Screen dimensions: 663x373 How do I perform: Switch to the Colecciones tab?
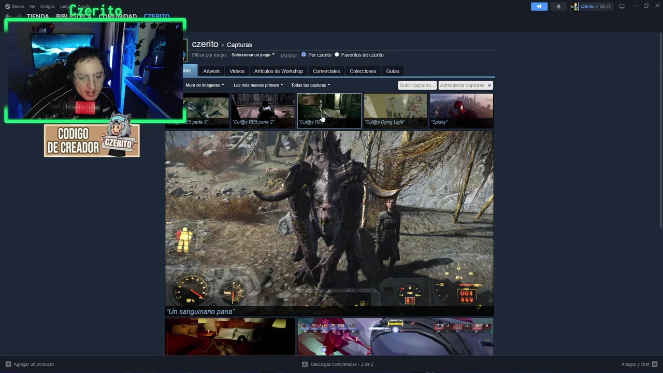(x=363, y=71)
